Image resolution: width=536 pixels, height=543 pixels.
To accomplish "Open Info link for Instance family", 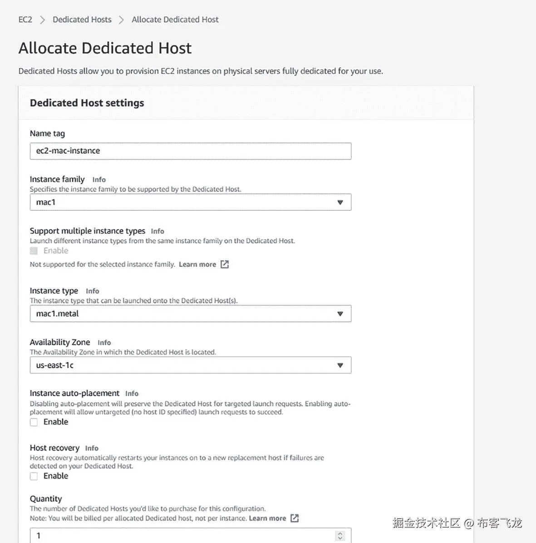I will coord(99,179).
